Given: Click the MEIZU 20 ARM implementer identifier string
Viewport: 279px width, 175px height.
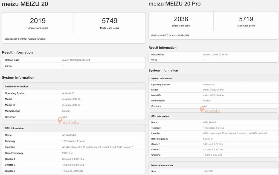Looking at the screenshot, I should coord(98,147).
